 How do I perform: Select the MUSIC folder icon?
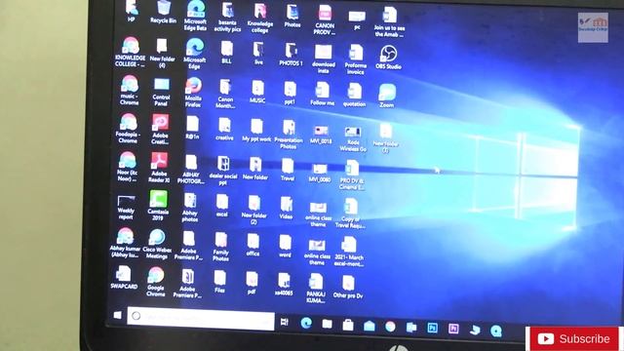pos(257,92)
